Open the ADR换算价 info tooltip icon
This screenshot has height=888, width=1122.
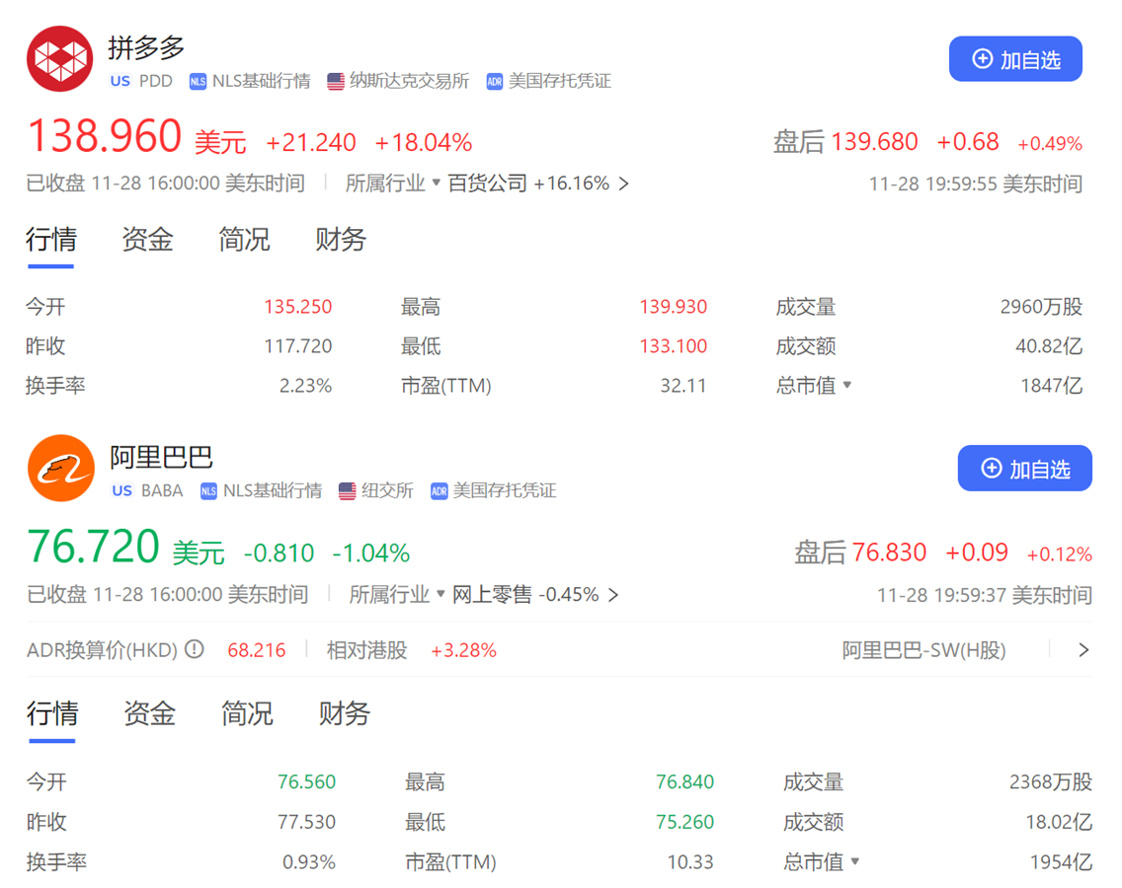(194, 650)
